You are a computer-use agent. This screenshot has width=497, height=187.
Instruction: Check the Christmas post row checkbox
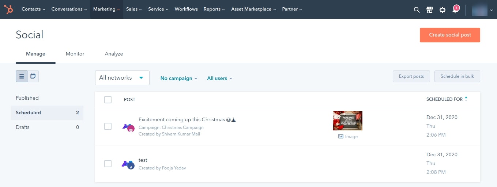[x=108, y=126]
